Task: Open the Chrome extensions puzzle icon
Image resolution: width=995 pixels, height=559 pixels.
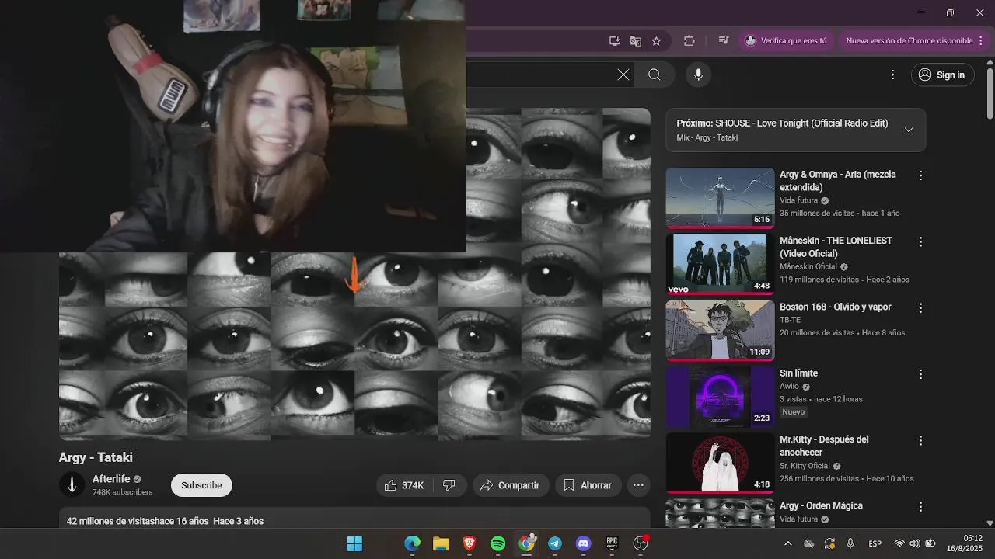Action: (x=689, y=41)
